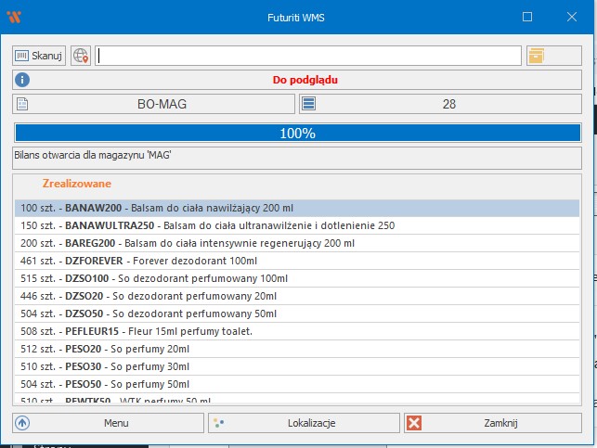Click the 100% progress bar
This screenshot has height=448, width=597.
tap(297, 133)
